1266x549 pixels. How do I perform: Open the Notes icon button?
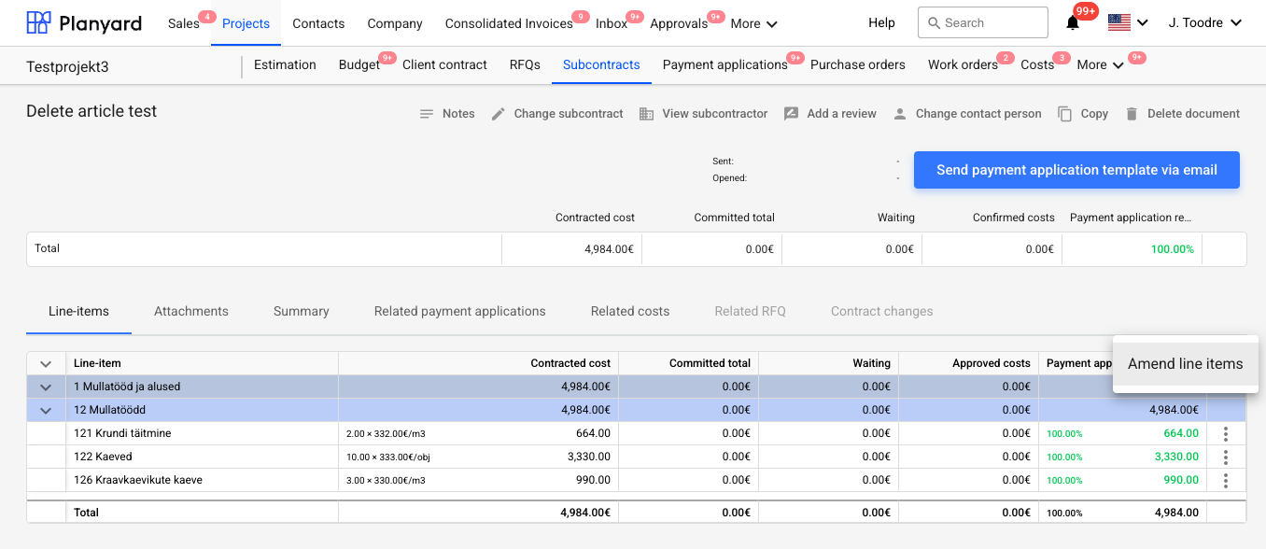tap(427, 114)
